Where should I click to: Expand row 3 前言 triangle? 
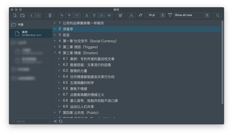[55, 35]
